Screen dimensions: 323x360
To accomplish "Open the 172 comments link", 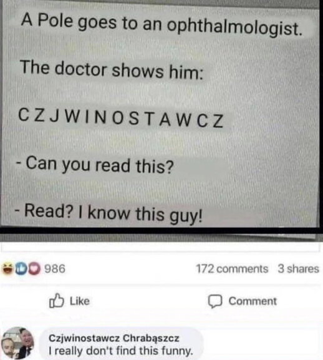I will 232,269.
